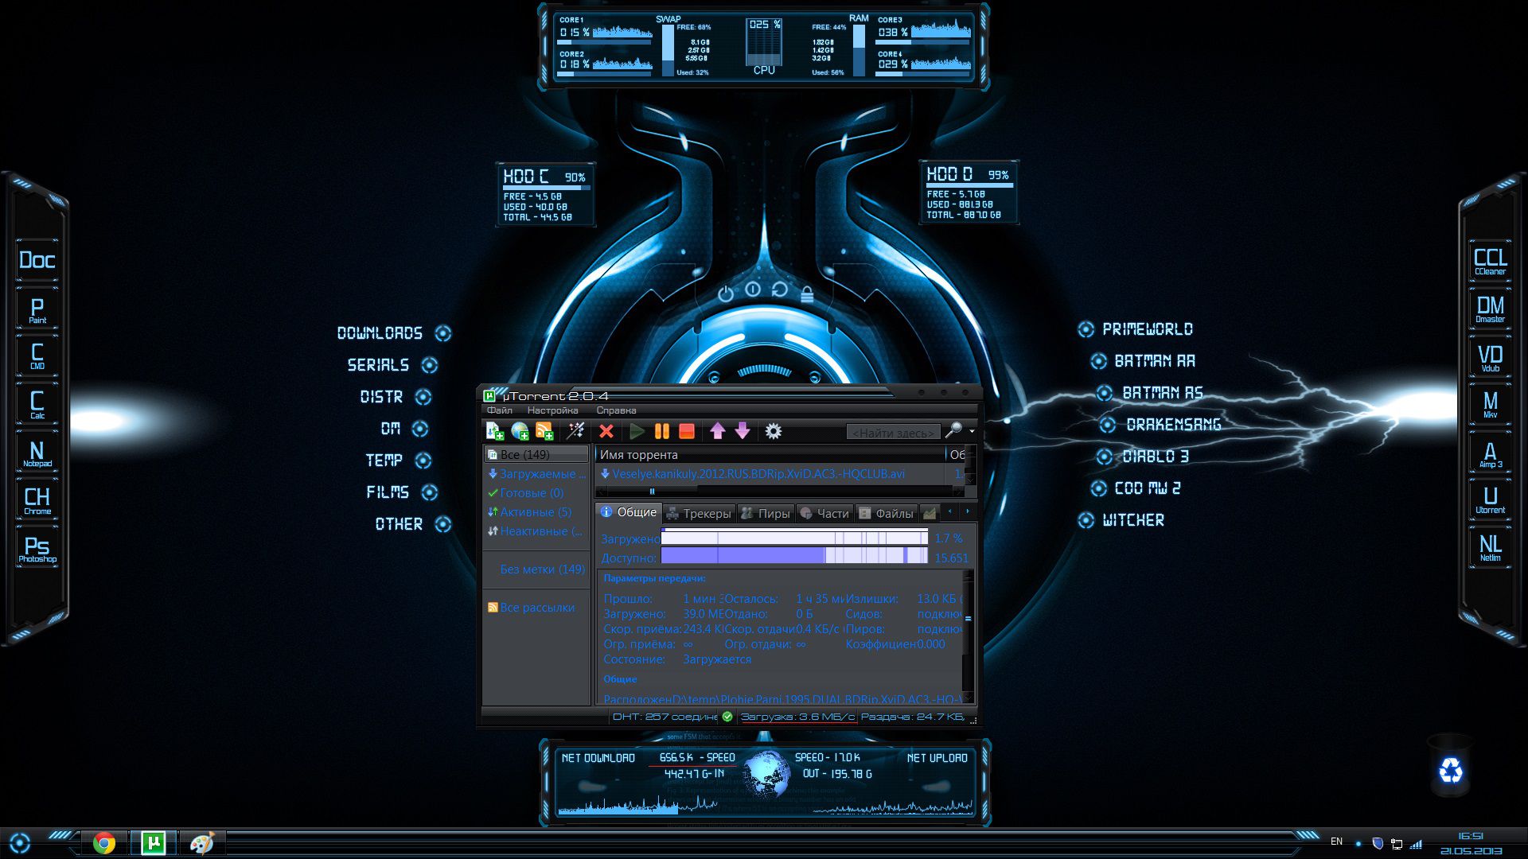Launch Chrome from the taskbar
1528x859 pixels.
pyautogui.click(x=104, y=841)
